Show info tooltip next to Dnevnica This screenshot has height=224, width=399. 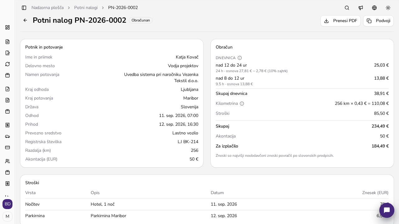point(240,58)
